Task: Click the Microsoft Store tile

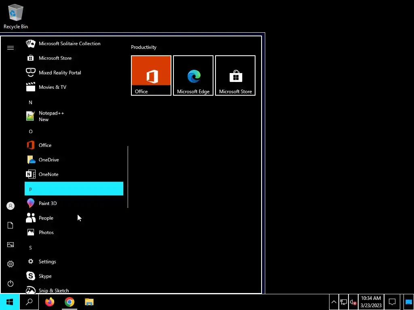Action: [235, 75]
